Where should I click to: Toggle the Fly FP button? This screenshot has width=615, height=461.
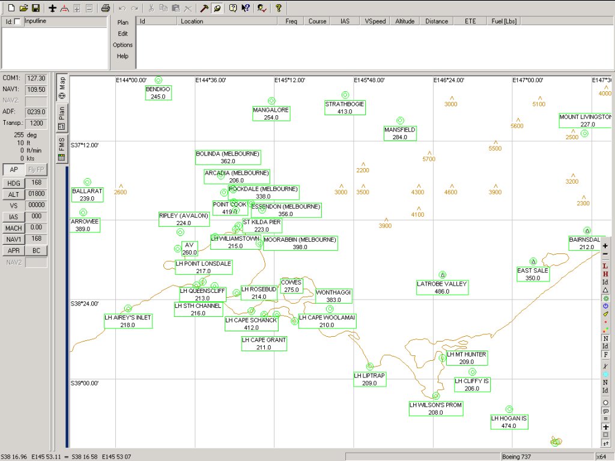click(x=36, y=170)
